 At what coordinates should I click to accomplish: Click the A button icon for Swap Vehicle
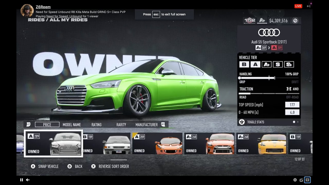click(33, 166)
